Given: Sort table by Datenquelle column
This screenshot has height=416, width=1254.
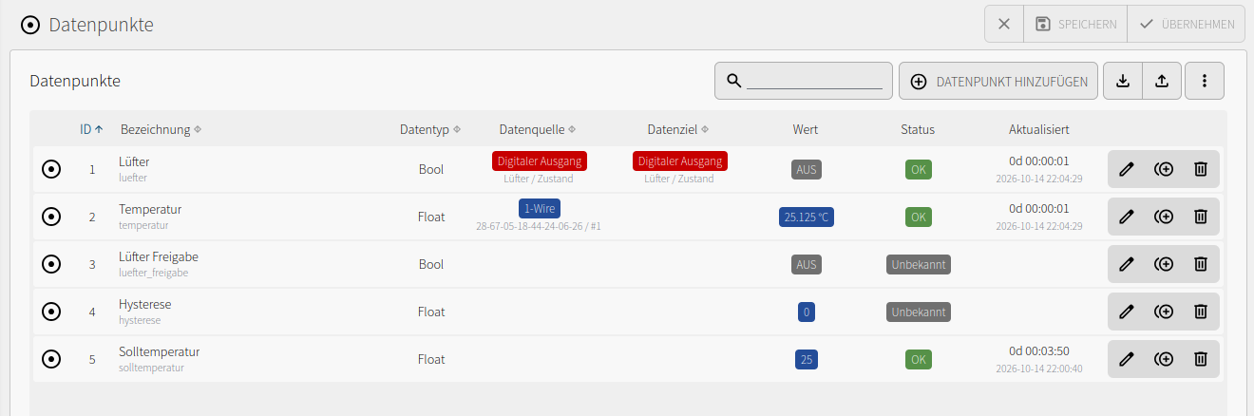Looking at the screenshot, I should [538, 129].
